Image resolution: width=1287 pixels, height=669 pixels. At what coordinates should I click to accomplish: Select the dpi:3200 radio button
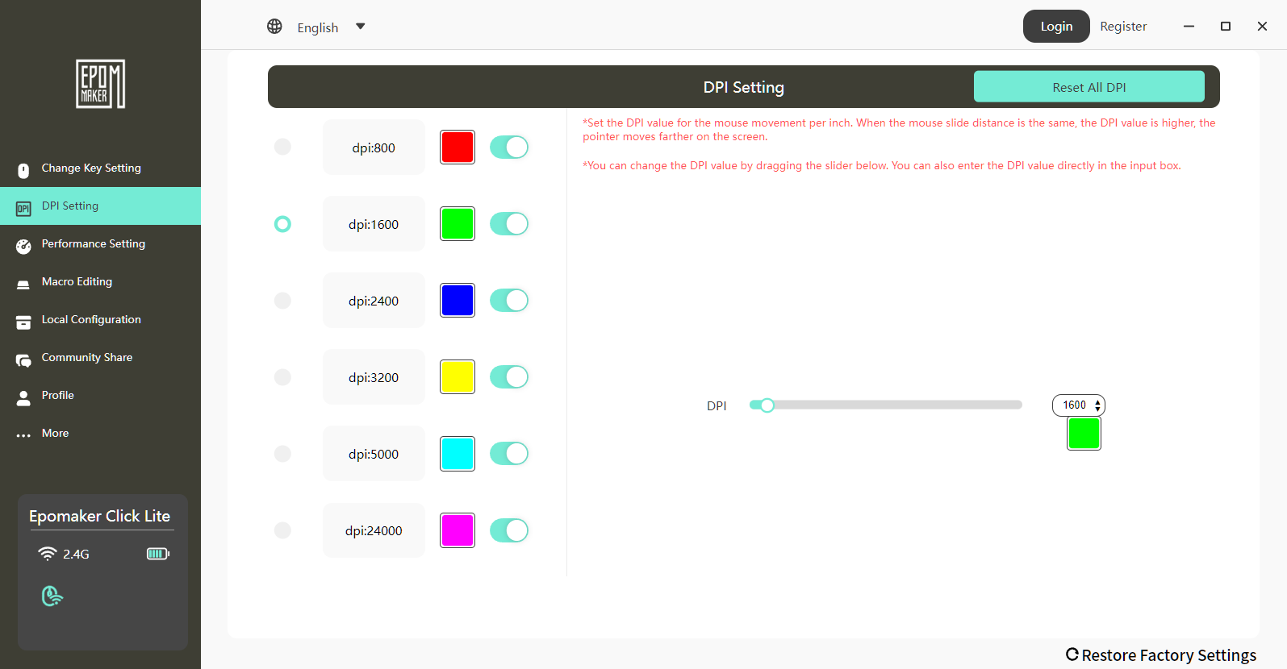tap(282, 377)
